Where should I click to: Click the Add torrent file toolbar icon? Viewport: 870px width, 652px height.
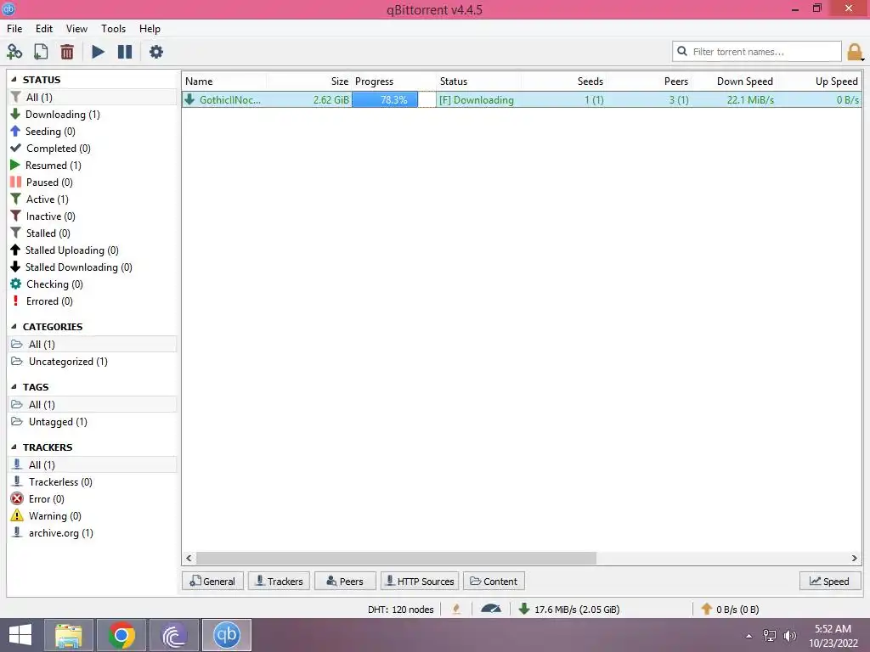point(41,52)
